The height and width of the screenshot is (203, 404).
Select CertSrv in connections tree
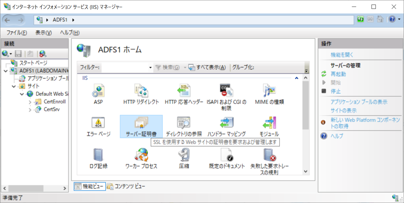(x=52, y=110)
